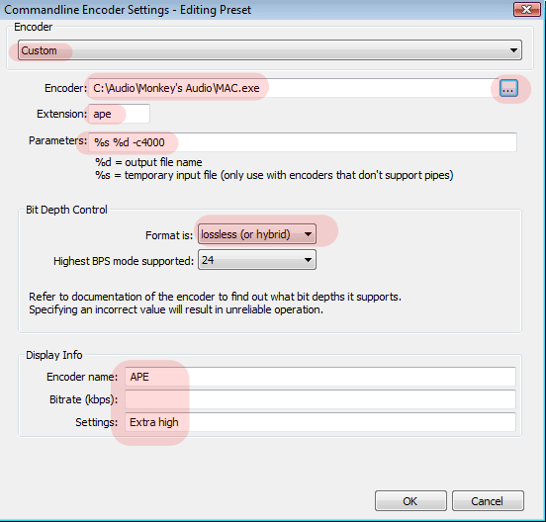Image resolution: width=546 pixels, height=522 pixels.
Task: Click the dialog title bar text
Action: click(128, 10)
